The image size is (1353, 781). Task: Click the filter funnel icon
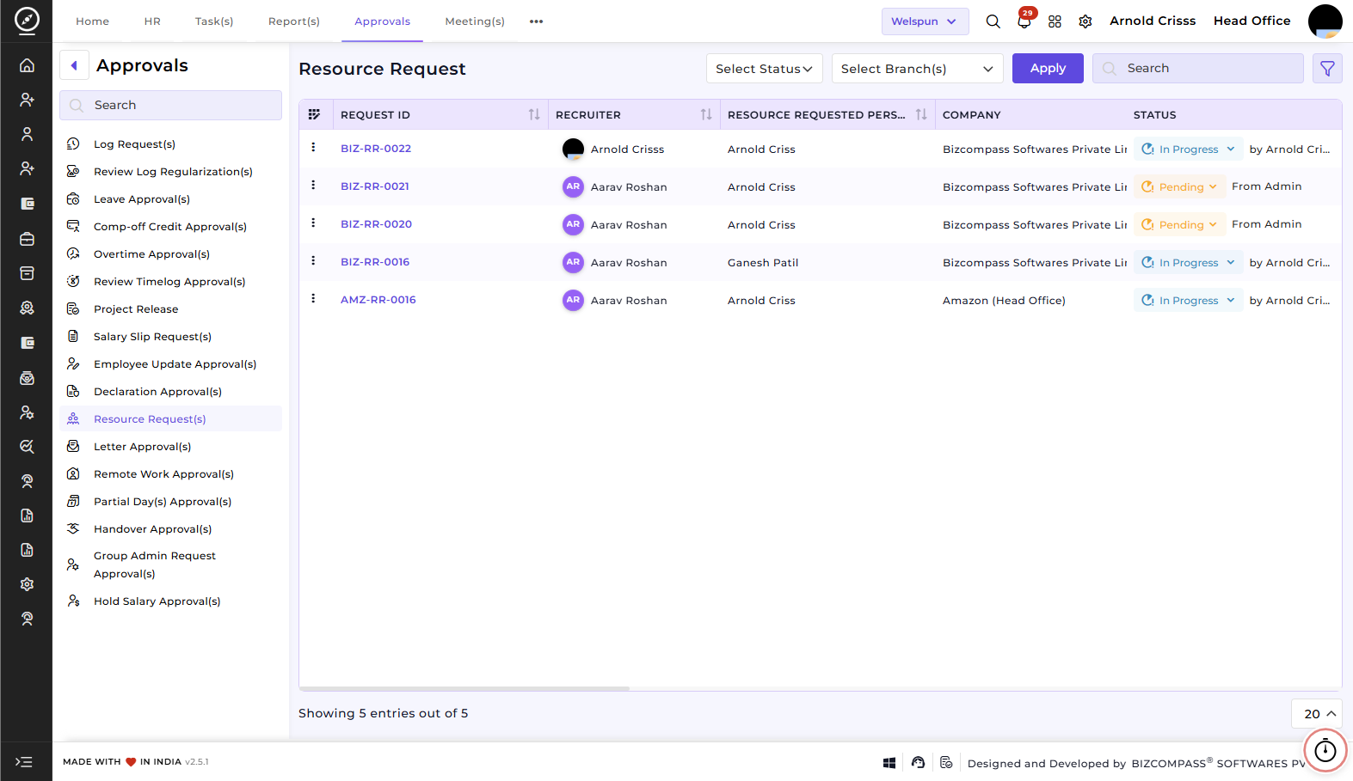1327,69
